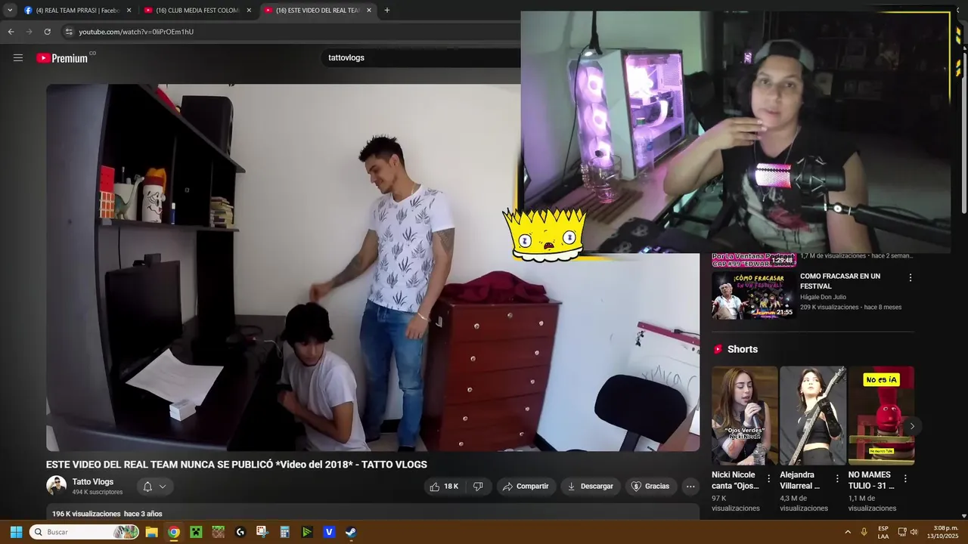
Task: Close the active ESTE VIDEO DEL REAL tab
Action: (x=369, y=11)
